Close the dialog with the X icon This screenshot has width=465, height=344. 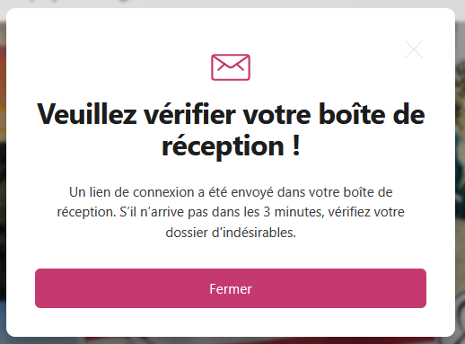coord(414,49)
